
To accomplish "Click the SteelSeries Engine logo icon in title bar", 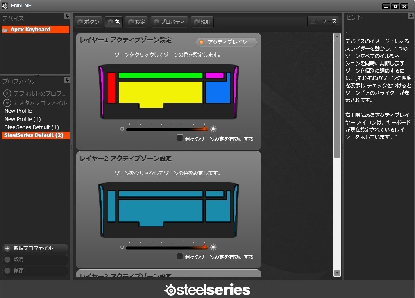I will (x=5, y=6).
